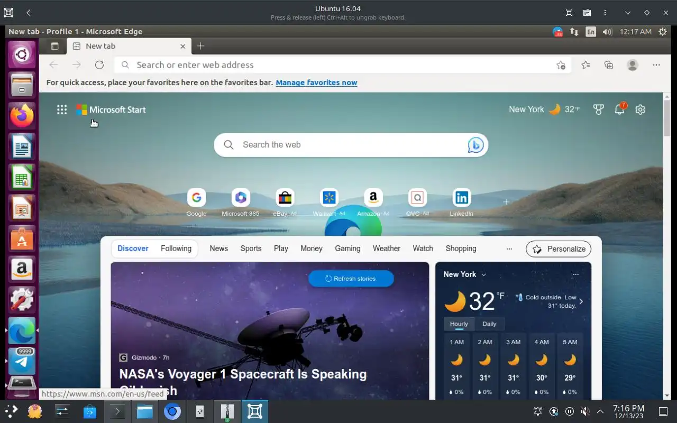Open the Gaming category
This screenshot has height=423, width=677.
347,249
